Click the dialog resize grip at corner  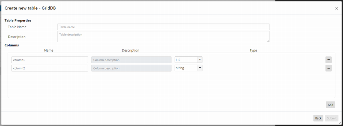[x=340, y=123]
